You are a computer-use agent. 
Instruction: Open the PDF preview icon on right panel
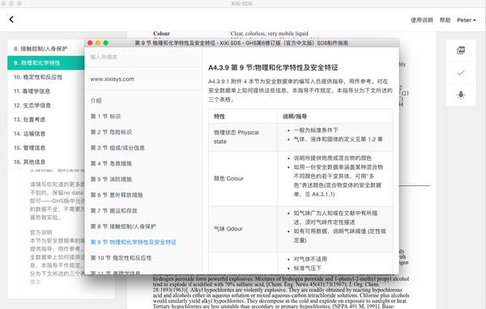(x=461, y=50)
